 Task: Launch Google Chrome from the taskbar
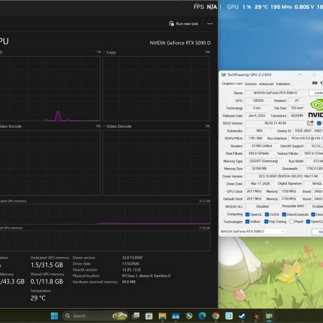tap(215, 316)
